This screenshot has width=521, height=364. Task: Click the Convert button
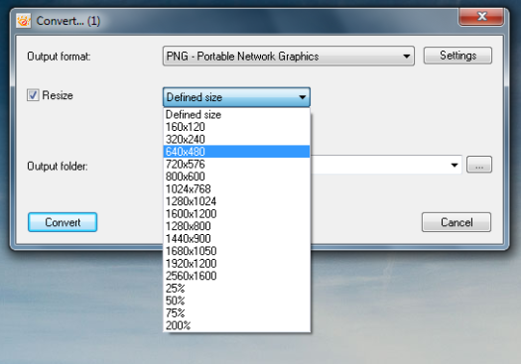tap(63, 222)
